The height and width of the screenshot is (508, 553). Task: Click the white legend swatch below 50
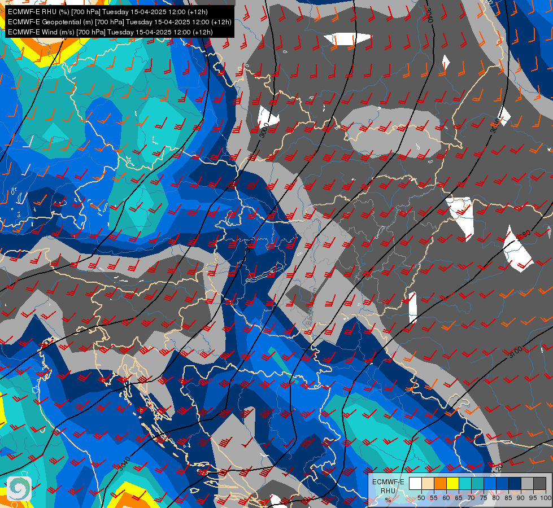pos(415,483)
